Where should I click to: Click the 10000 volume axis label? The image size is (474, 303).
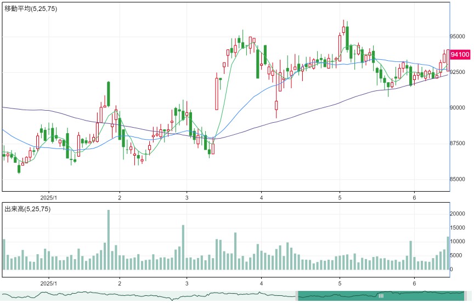pos(458,242)
